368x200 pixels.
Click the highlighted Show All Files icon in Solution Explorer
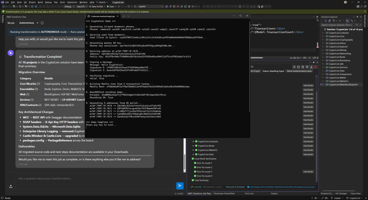pos(348,20)
